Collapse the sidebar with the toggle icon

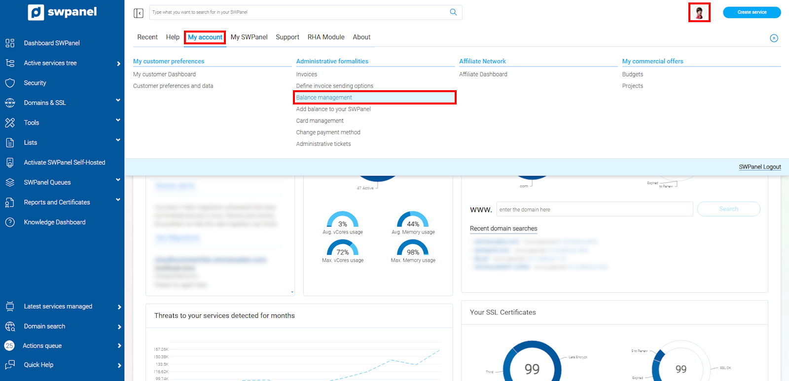click(x=139, y=13)
